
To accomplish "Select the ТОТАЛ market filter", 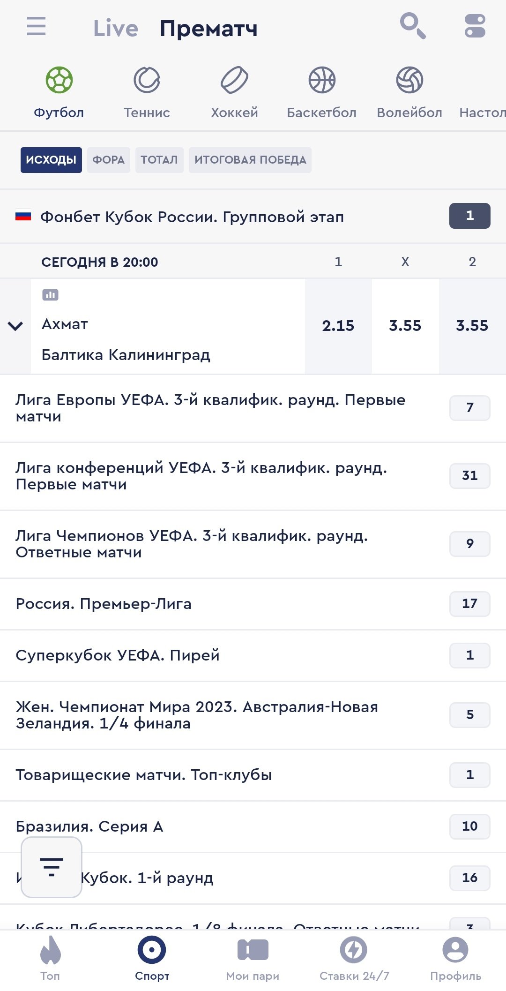I will click(x=159, y=160).
